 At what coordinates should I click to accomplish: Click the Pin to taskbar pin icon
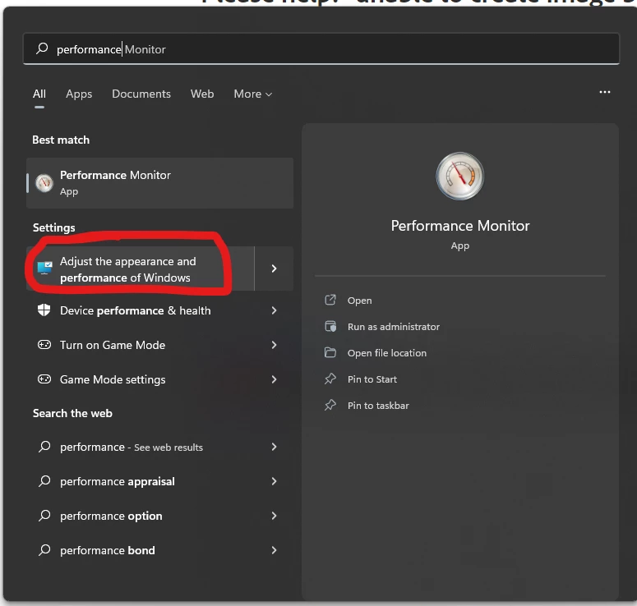[330, 405]
